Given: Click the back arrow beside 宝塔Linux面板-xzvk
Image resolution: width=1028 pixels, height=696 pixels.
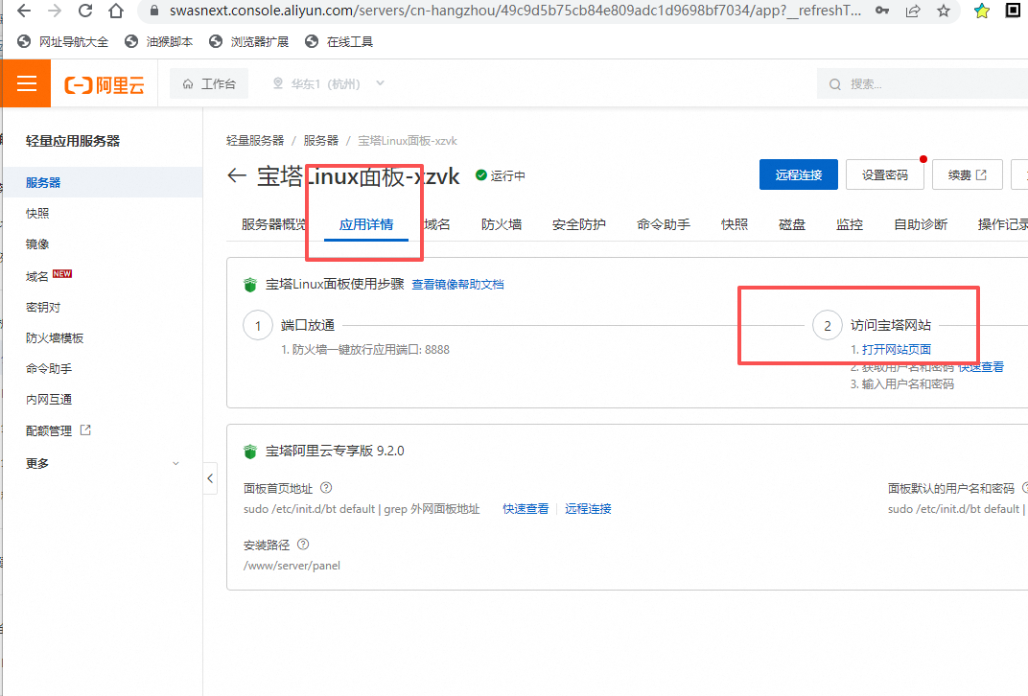Looking at the screenshot, I should [x=237, y=175].
